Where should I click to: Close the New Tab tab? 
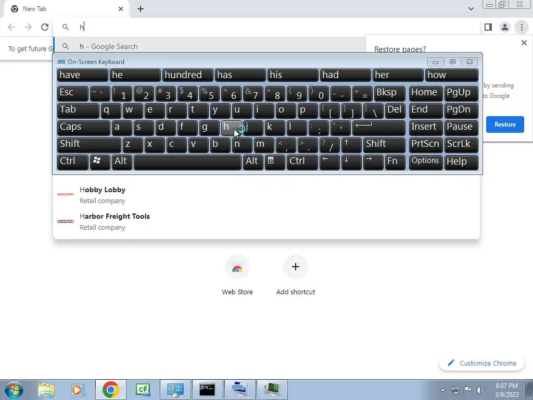121,9
